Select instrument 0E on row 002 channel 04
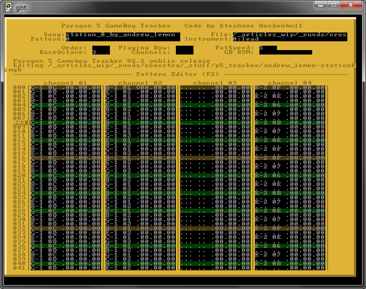The image size is (366, 289). point(276,96)
